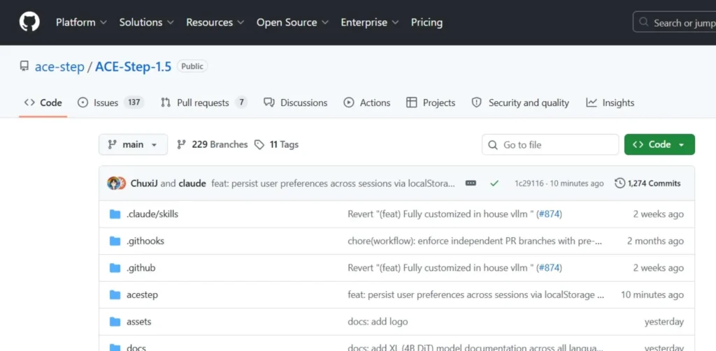Image resolution: width=716 pixels, height=351 pixels.
Task: Click the repository icon before ace-step
Action: 24,66
